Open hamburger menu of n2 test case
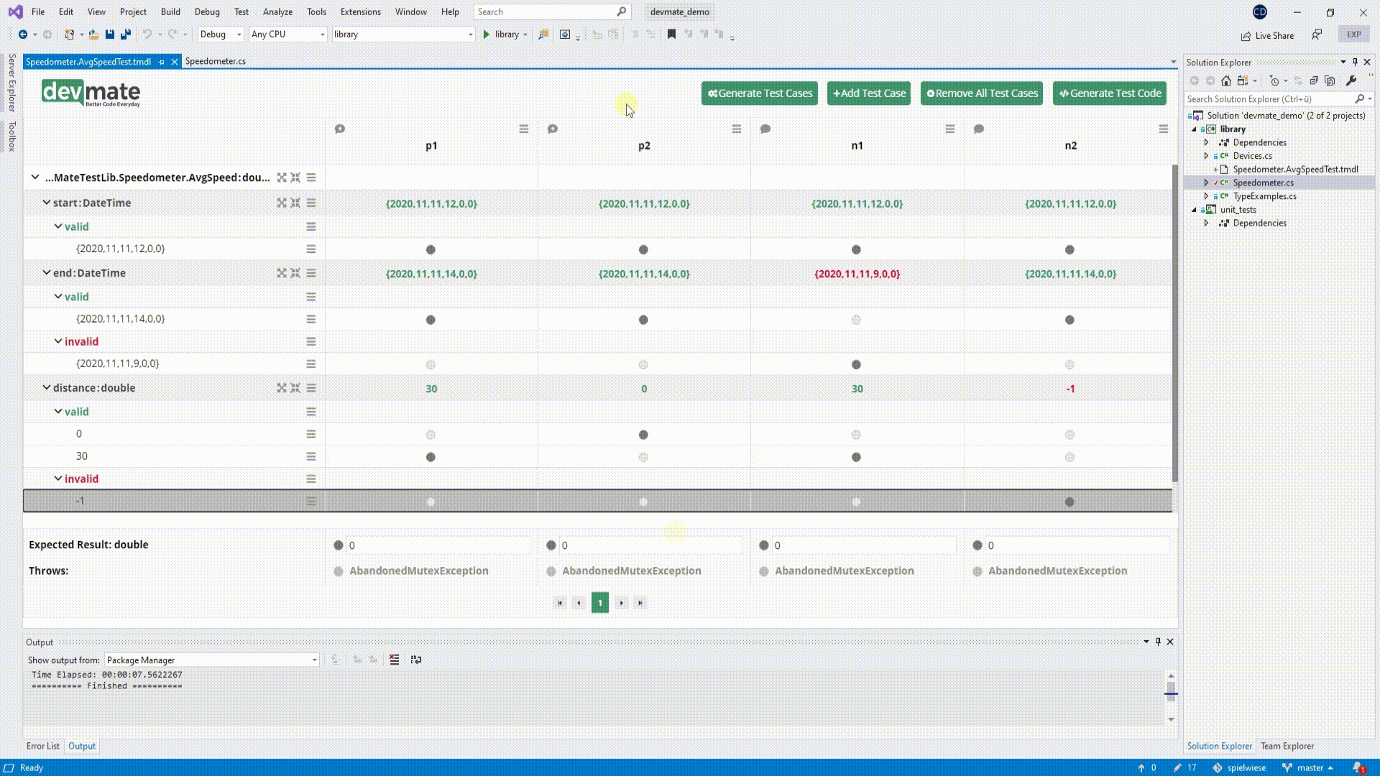 click(1163, 129)
